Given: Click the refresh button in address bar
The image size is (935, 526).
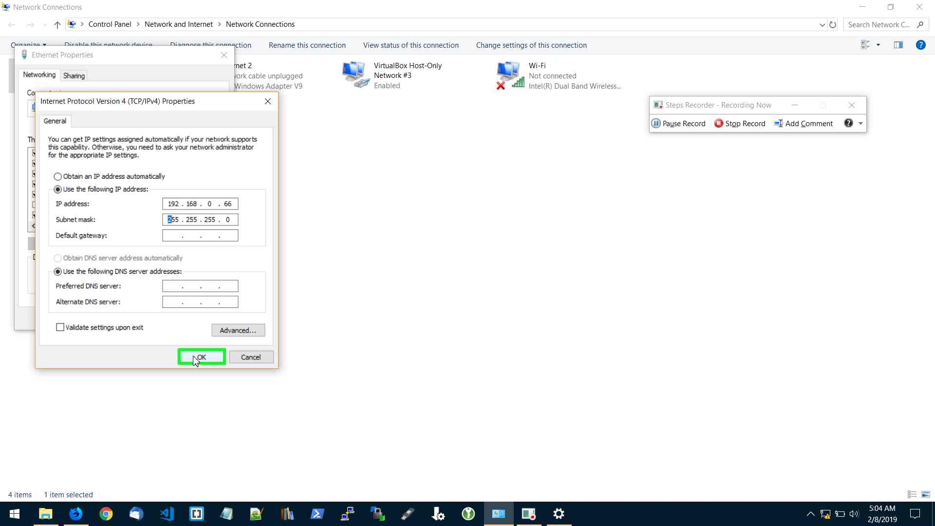Looking at the screenshot, I should pos(833,25).
